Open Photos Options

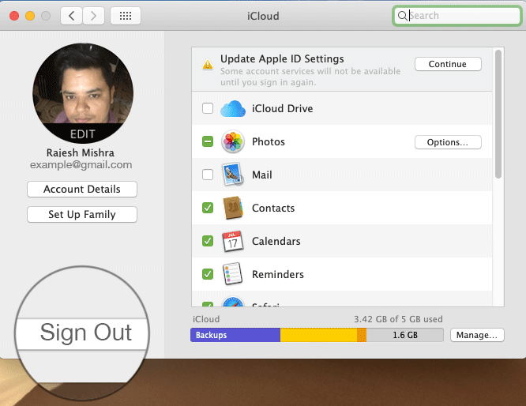point(448,142)
